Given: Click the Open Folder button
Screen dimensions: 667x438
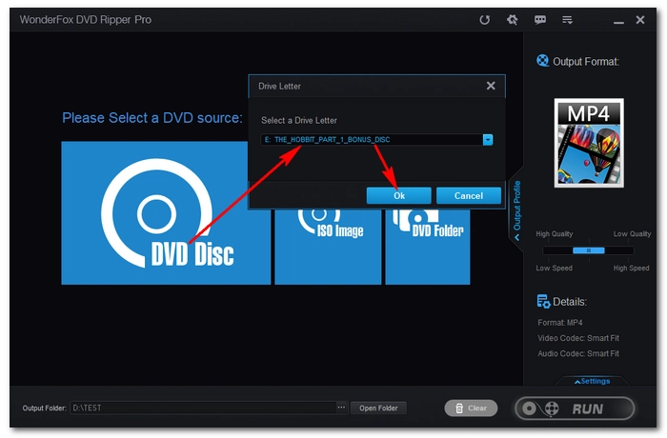Looking at the screenshot, I should pos(378,408).
